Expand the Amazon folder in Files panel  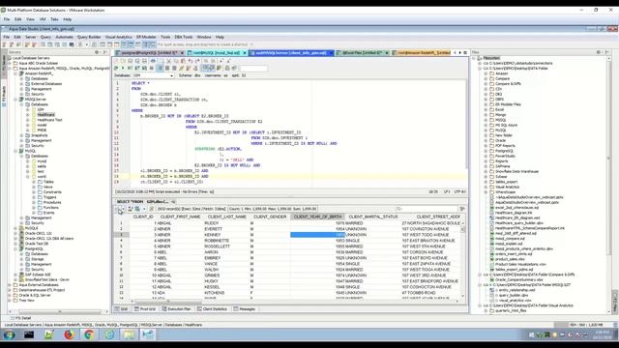[486, 73]
